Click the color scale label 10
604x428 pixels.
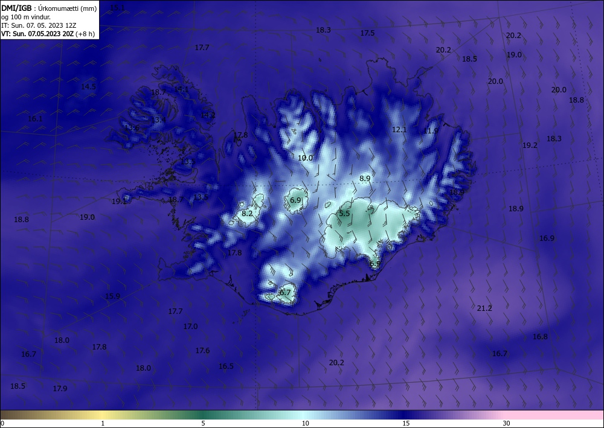point(305,423)
